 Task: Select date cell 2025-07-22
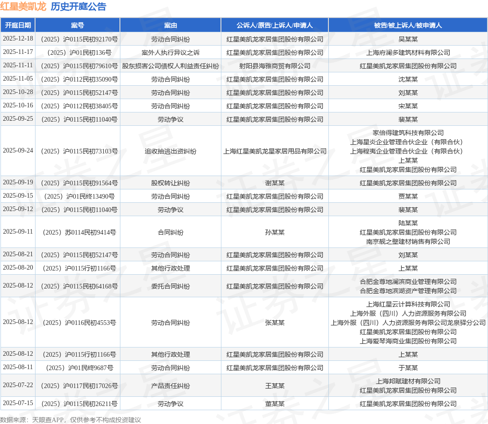(x=18, y=385)
